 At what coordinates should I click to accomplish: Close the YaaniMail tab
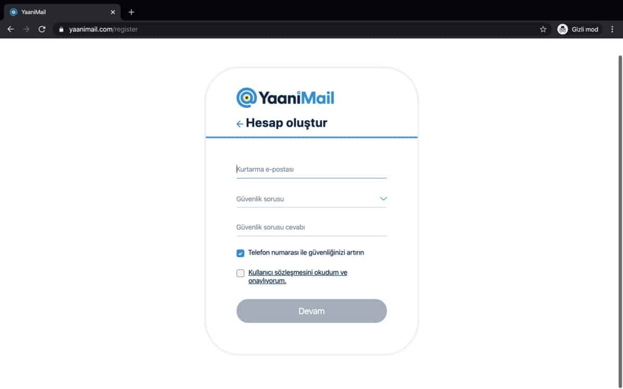tap(113, 12)
